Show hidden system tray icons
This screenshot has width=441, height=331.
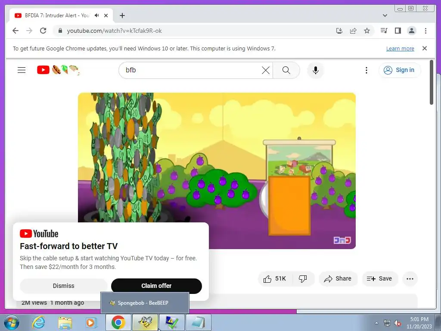coord(376,323)
